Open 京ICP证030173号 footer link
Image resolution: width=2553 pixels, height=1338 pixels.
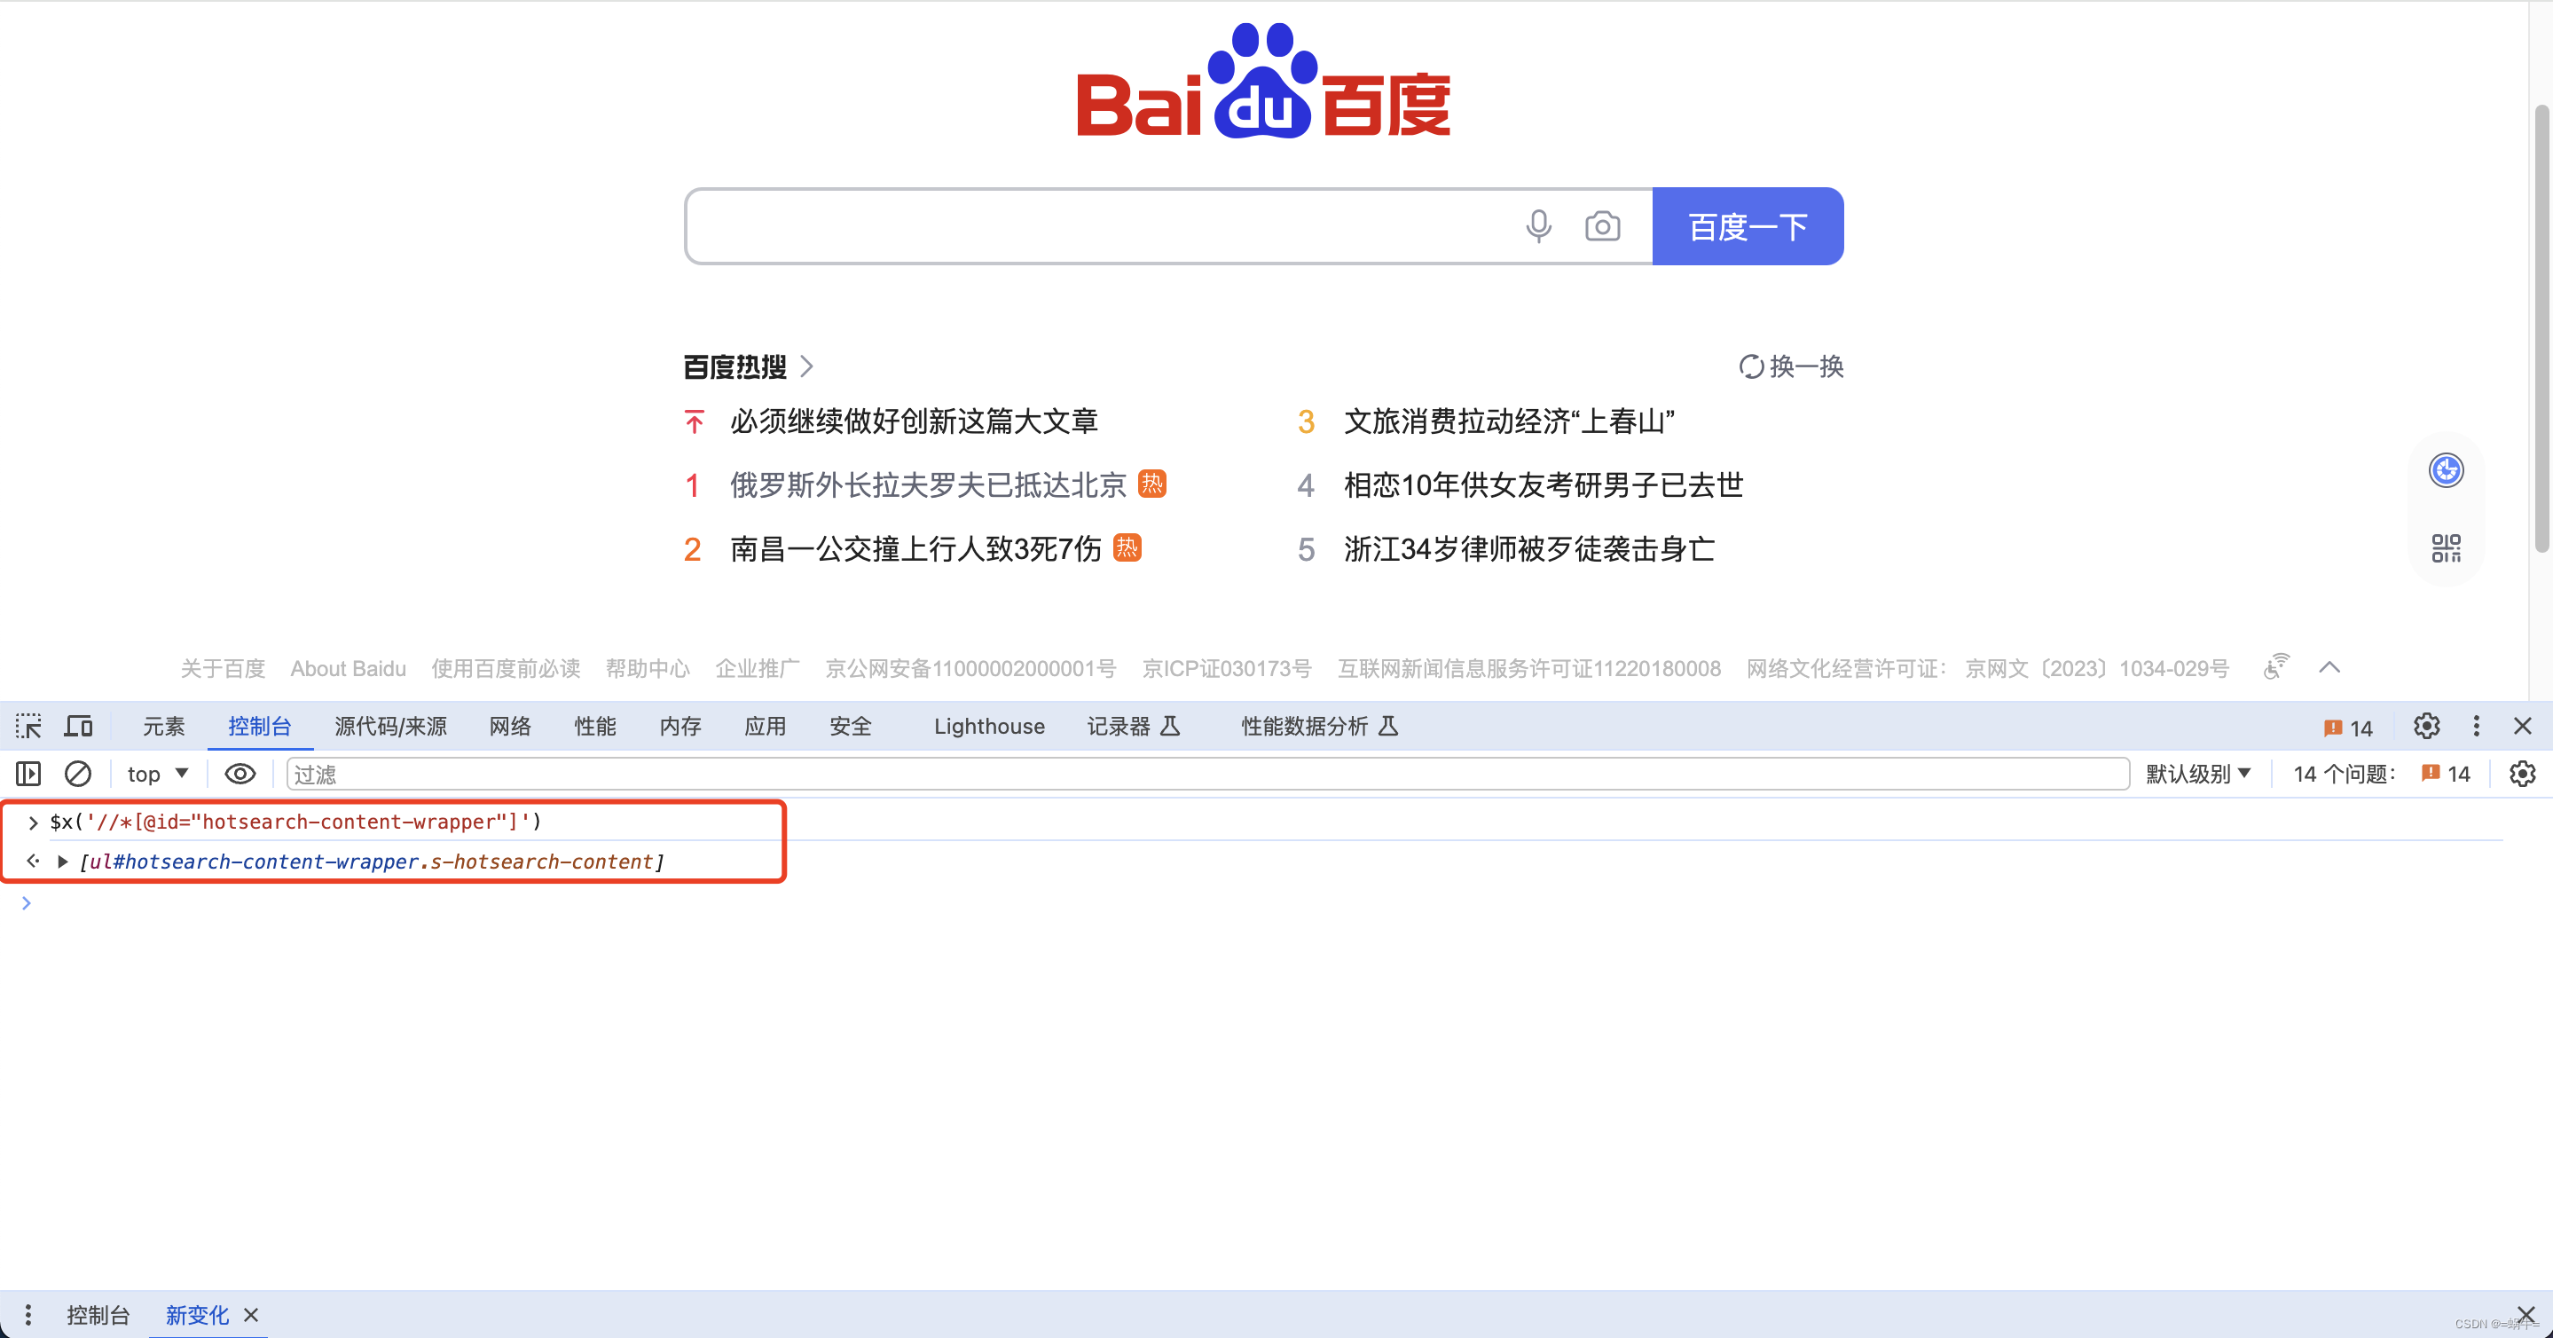[1226, 669]
